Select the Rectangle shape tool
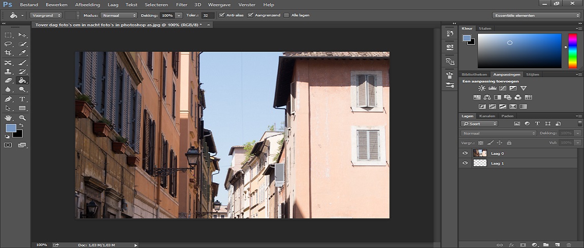This screenshot has width=584, height=248. tap(22, 108)
